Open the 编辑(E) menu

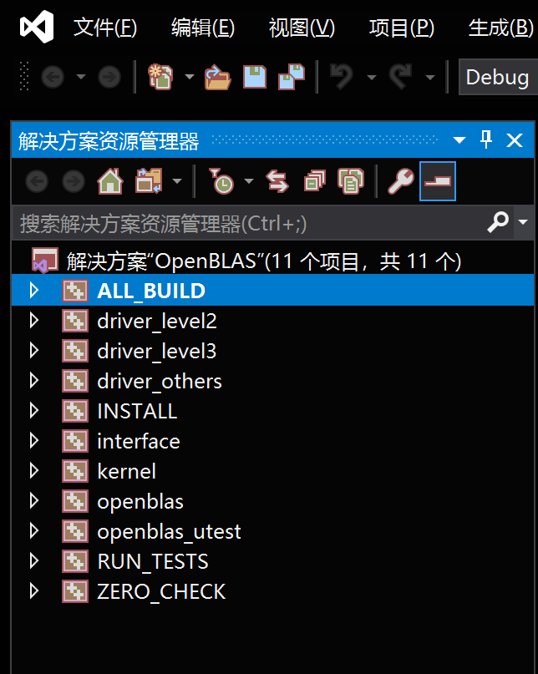(x=203, y=28)
